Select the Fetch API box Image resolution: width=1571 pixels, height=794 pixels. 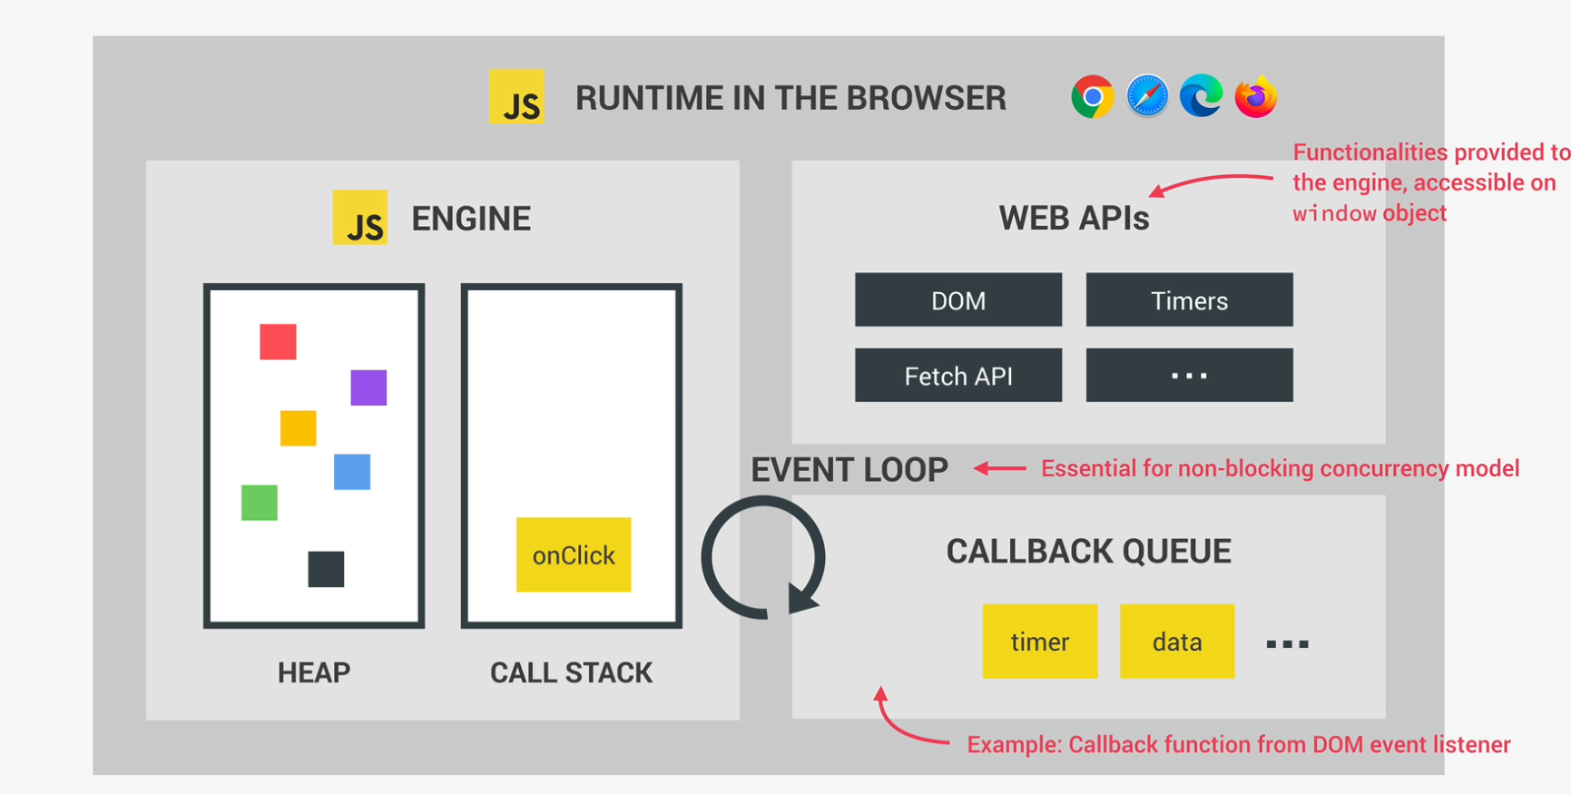coord(958,375)
